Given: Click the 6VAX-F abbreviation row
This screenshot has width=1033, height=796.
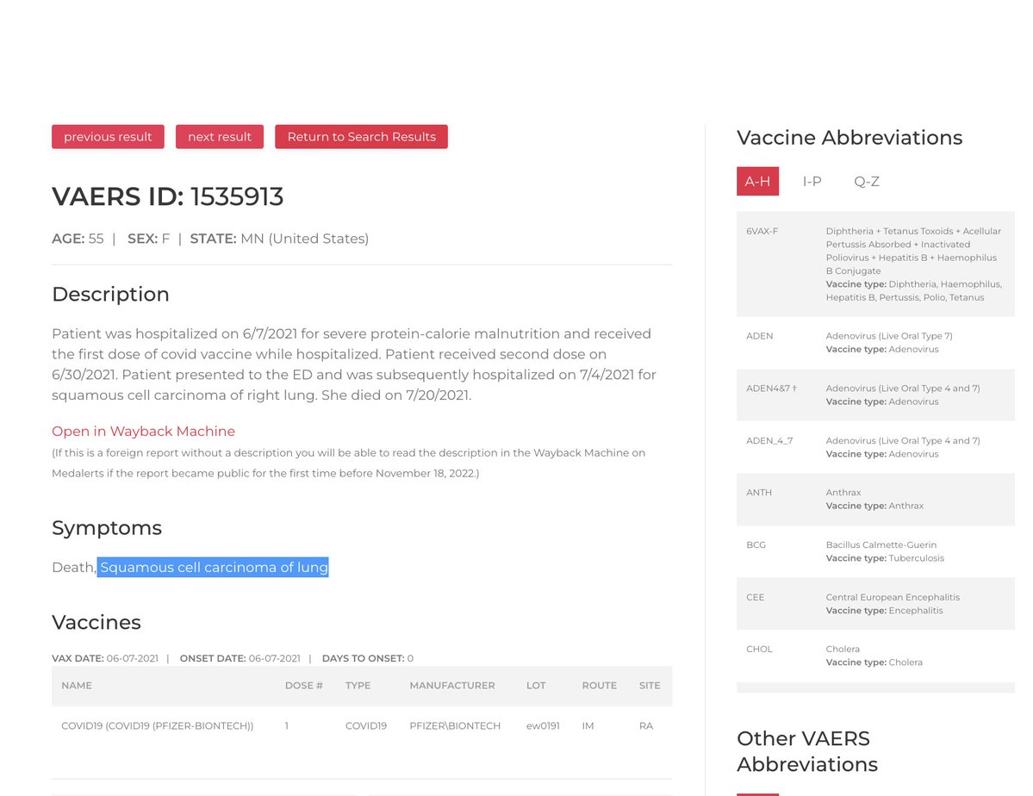Looking at the screenshot, I should (875, 264).
